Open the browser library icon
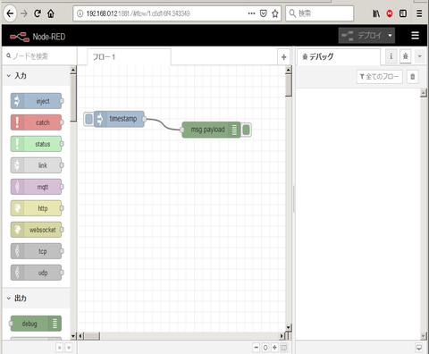429x354 pixels. pyautogui.click(x=376, y=13)
